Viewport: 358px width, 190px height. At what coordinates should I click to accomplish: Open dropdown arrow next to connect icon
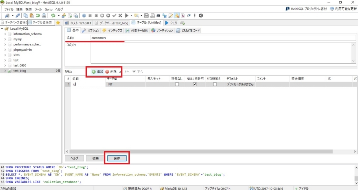[x=13, y=15]
